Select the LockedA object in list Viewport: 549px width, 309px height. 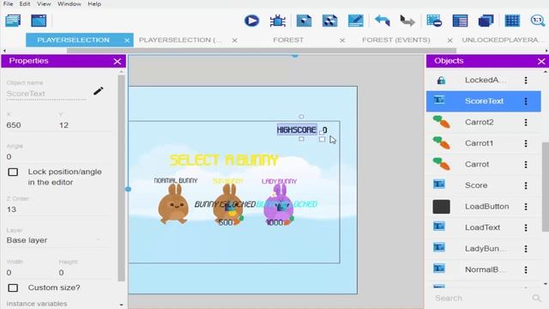click(483, 80)
